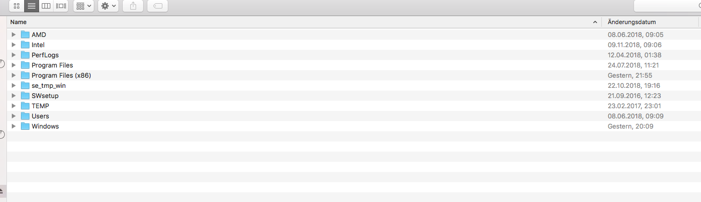Screen dimensions: 701x202
Task: Click the edit tags button
Action: coord(158,6)
